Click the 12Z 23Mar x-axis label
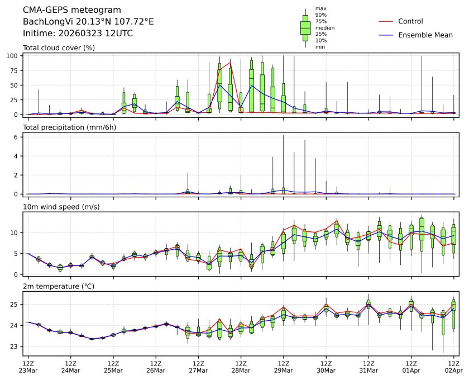 point(28,366)
